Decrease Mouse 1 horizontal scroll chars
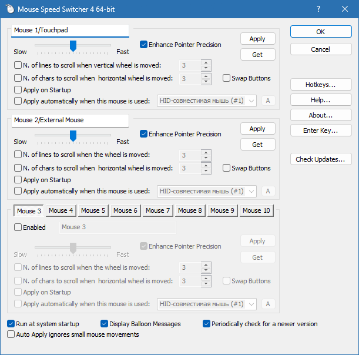The width and height of the screenshot is (359, 355). coord(206,82)
